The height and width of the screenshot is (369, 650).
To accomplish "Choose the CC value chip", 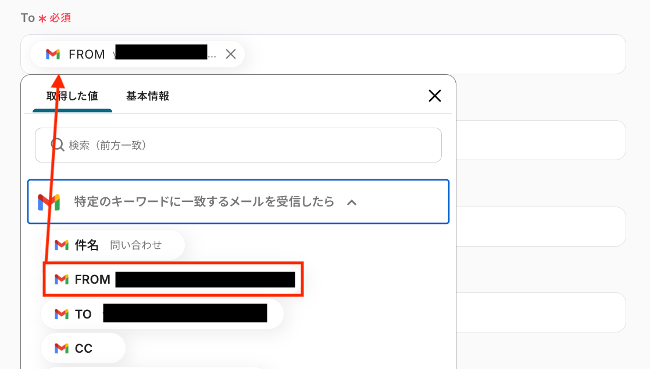I will tap(83, 348).
